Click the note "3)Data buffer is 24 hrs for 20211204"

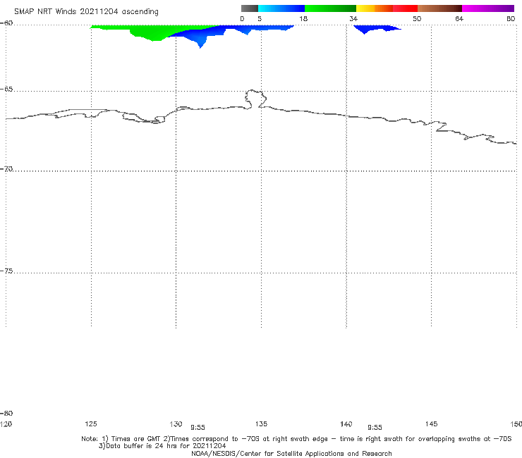pyautogui.click(x=162, y=446)
